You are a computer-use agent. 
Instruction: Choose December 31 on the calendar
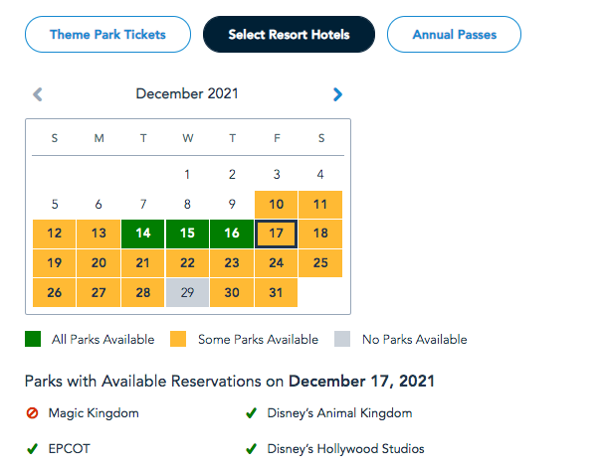277,292
